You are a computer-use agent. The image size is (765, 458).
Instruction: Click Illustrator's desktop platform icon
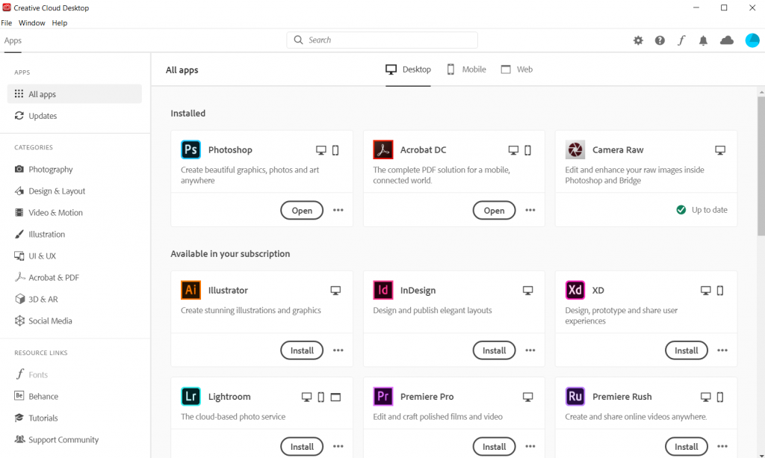335,291
